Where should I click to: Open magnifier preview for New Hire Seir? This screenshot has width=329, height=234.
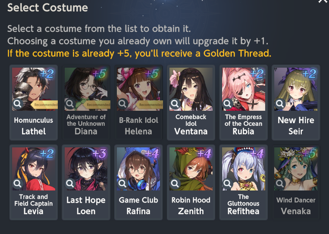click(x=280, y=103)
